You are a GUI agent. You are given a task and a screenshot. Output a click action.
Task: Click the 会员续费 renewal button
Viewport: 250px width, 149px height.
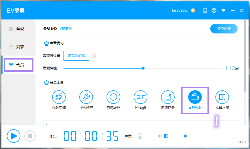click(x=224, y=29)
